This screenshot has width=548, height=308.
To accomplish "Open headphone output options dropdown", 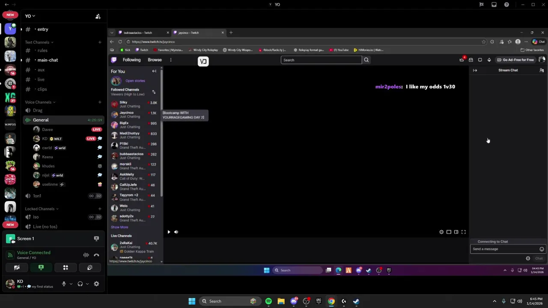I will [x=87, y=284].
